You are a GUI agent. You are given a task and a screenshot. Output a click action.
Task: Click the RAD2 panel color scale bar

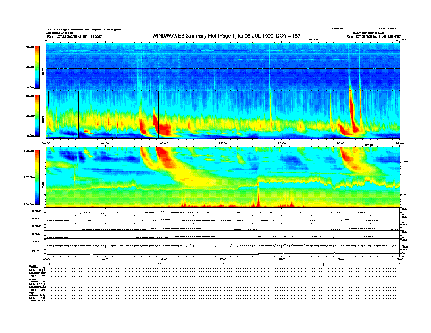(37, 67)
